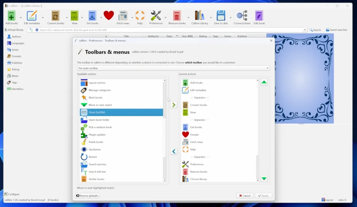Add selected action with the right arrow button
The image size is (357, 207).
174,105
